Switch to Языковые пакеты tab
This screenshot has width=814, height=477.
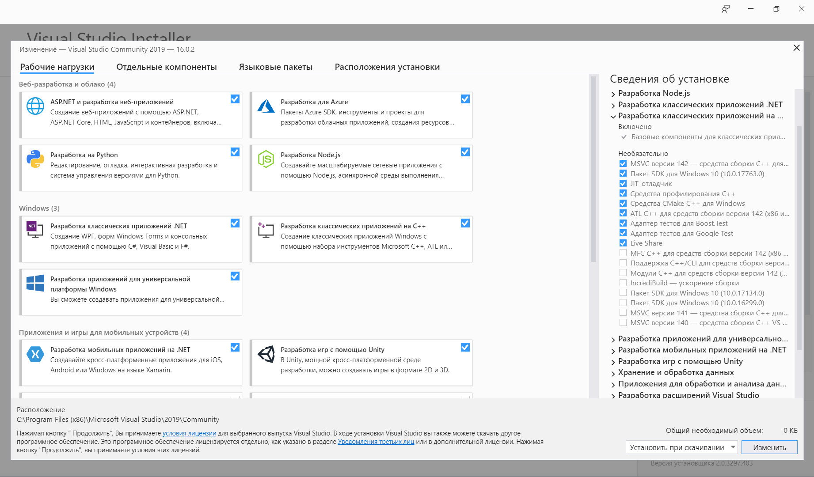(276, 67)
